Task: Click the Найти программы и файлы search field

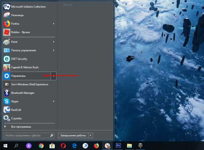Action: pos(29,135)
